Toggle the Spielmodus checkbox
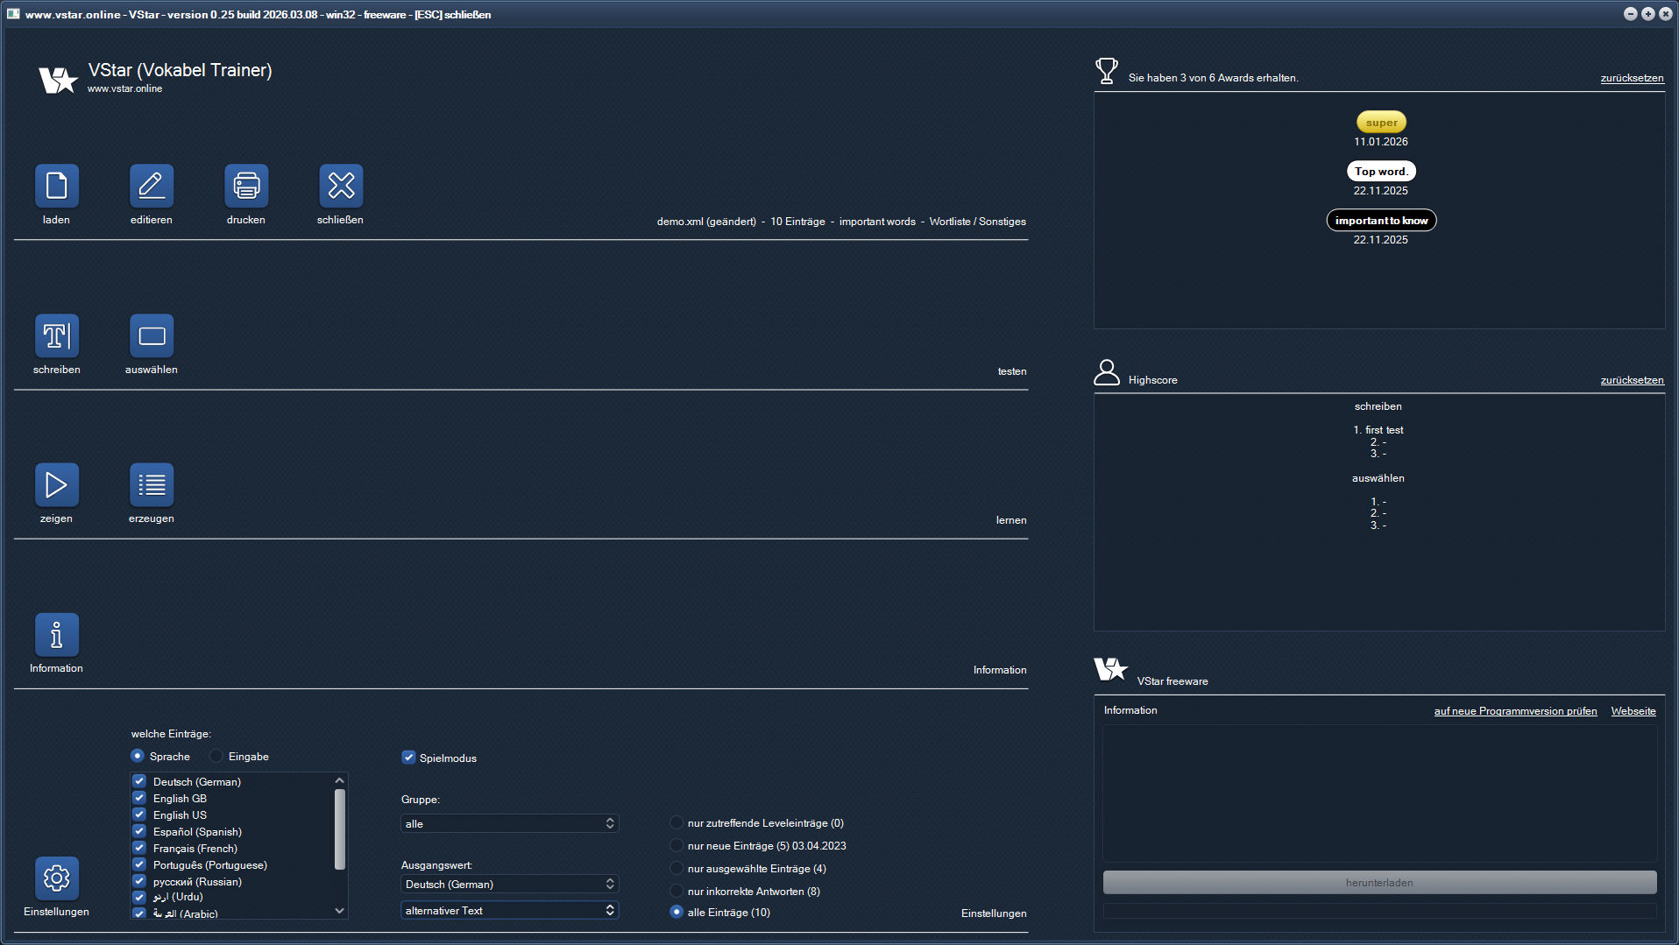1679x945 pixels. (408, 757)
